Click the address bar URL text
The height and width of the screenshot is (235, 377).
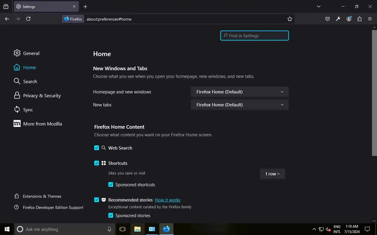[x=109, y=19]
